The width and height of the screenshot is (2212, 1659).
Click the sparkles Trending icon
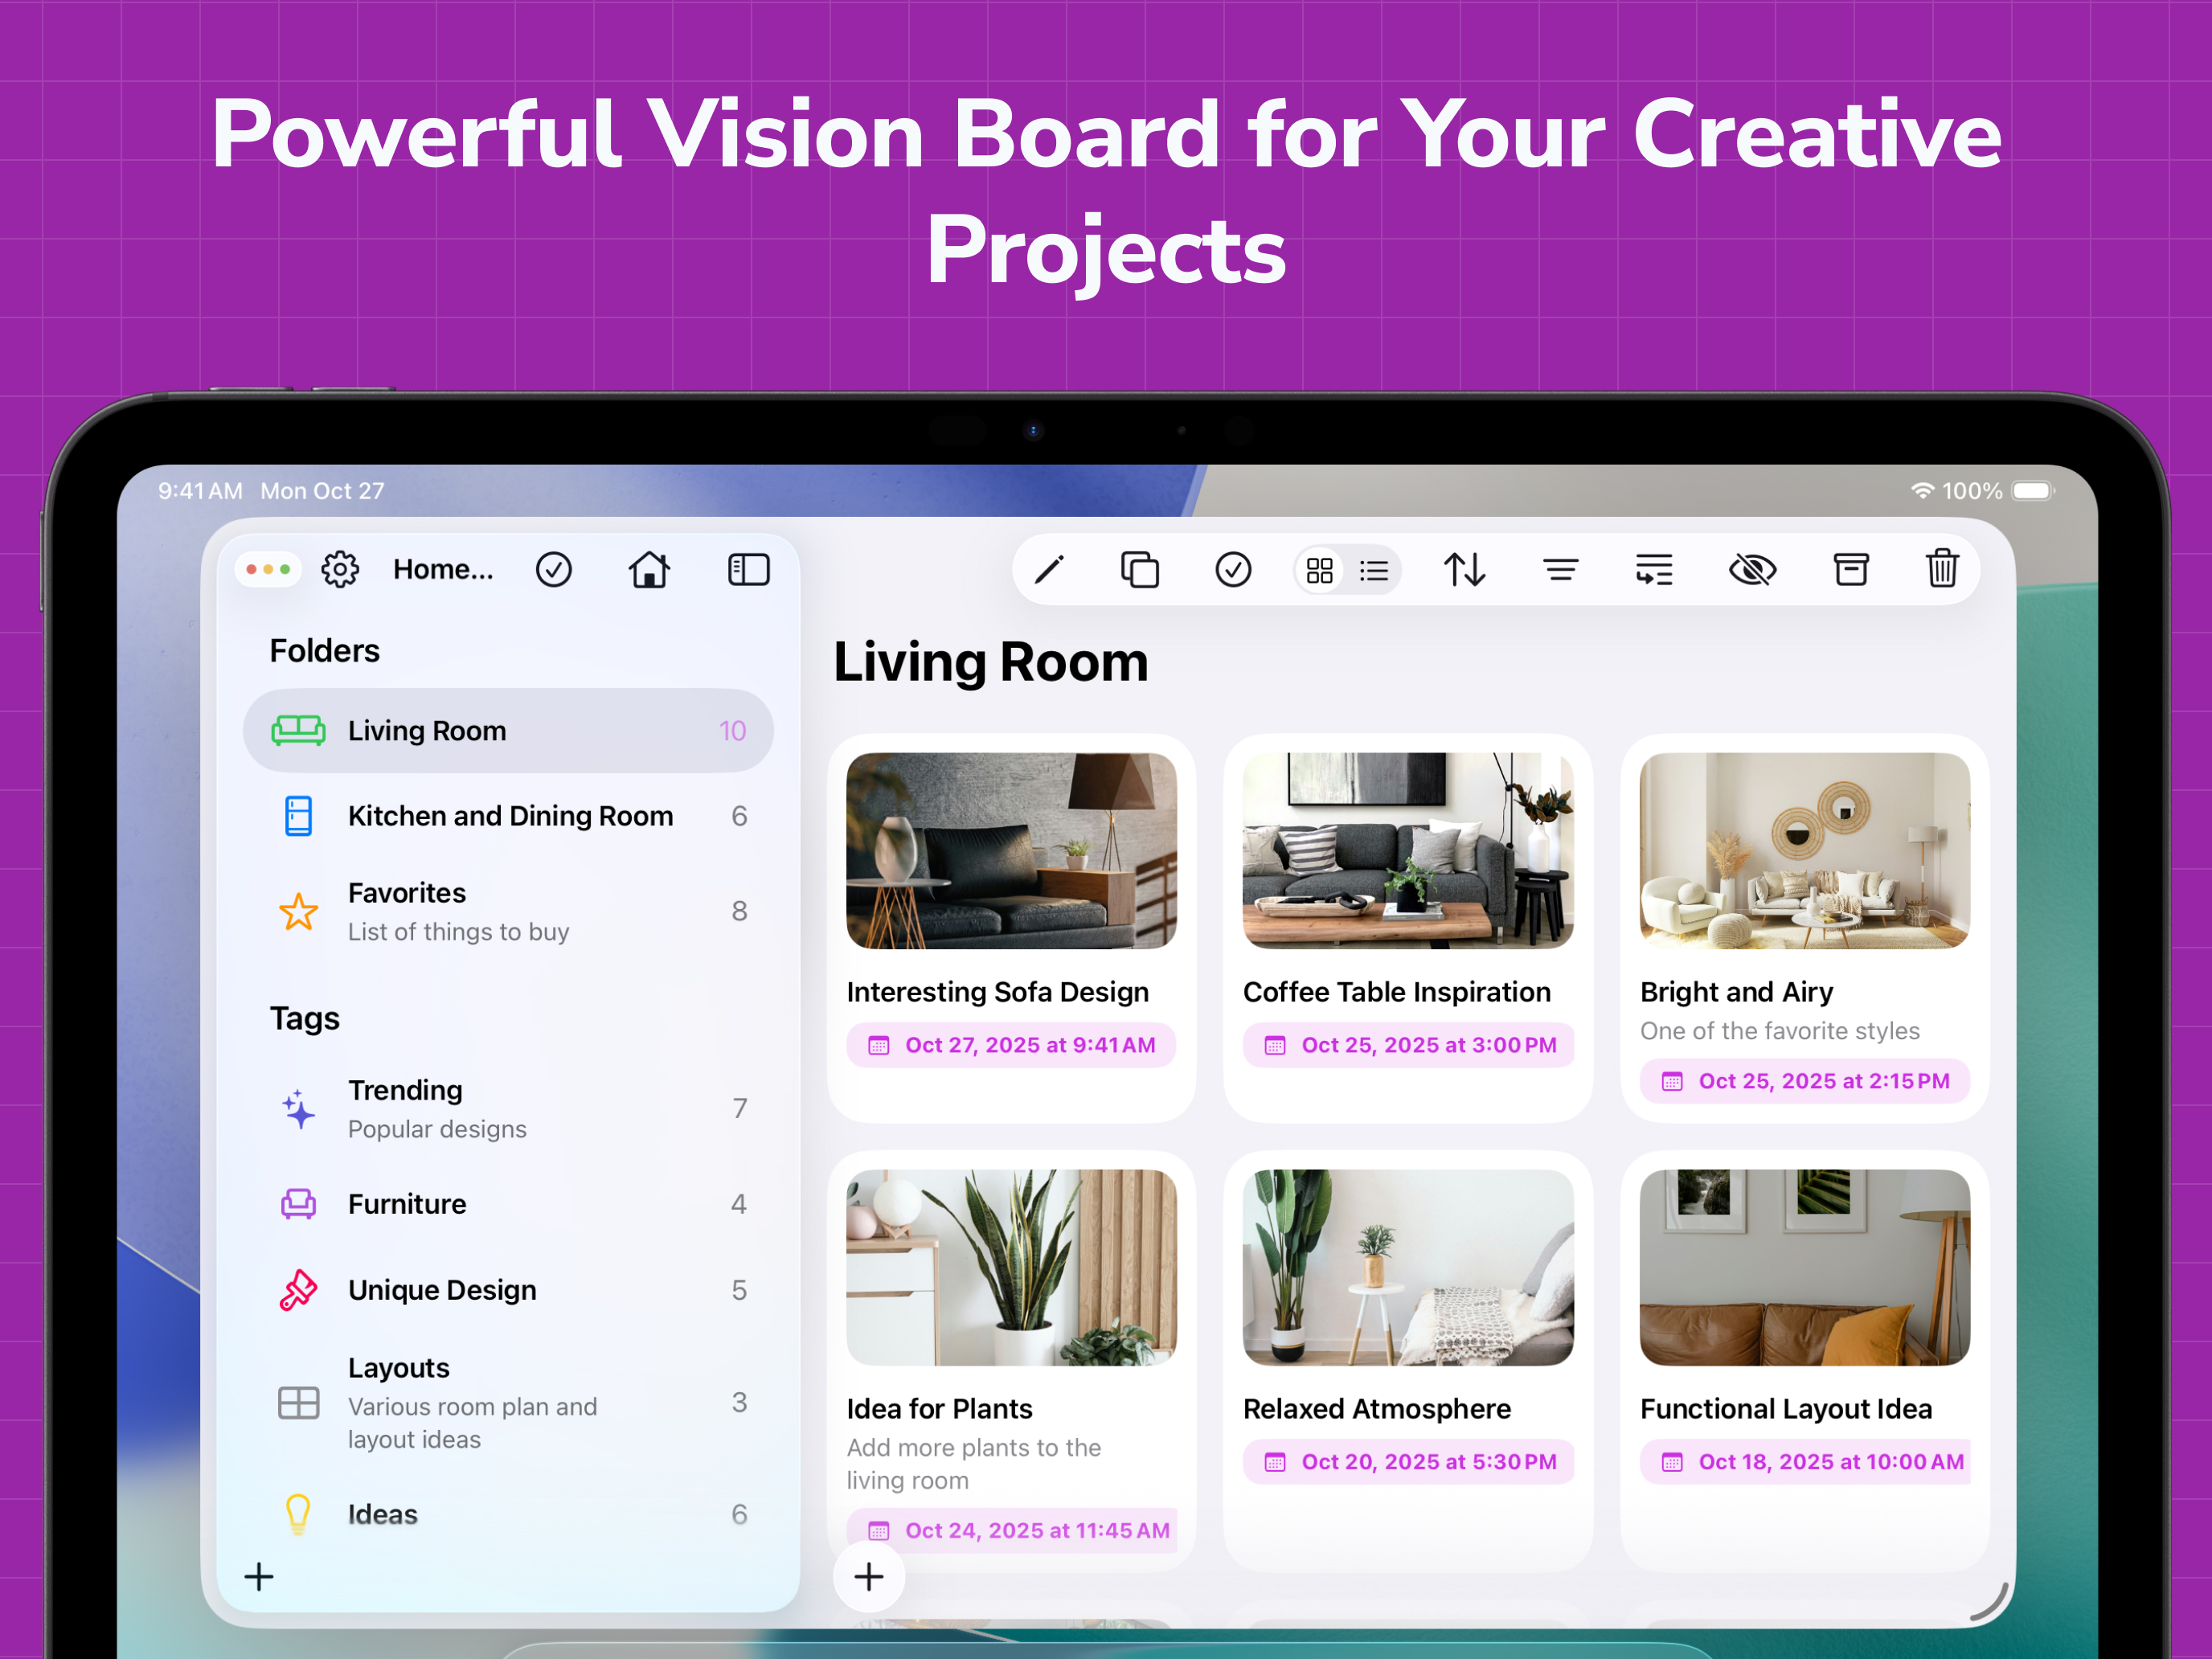[298, 1109]
